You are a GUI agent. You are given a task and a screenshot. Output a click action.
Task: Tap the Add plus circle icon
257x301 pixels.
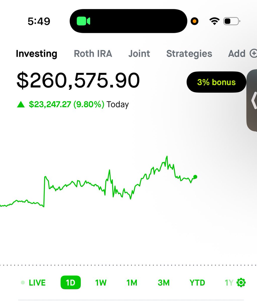[253, 53]
